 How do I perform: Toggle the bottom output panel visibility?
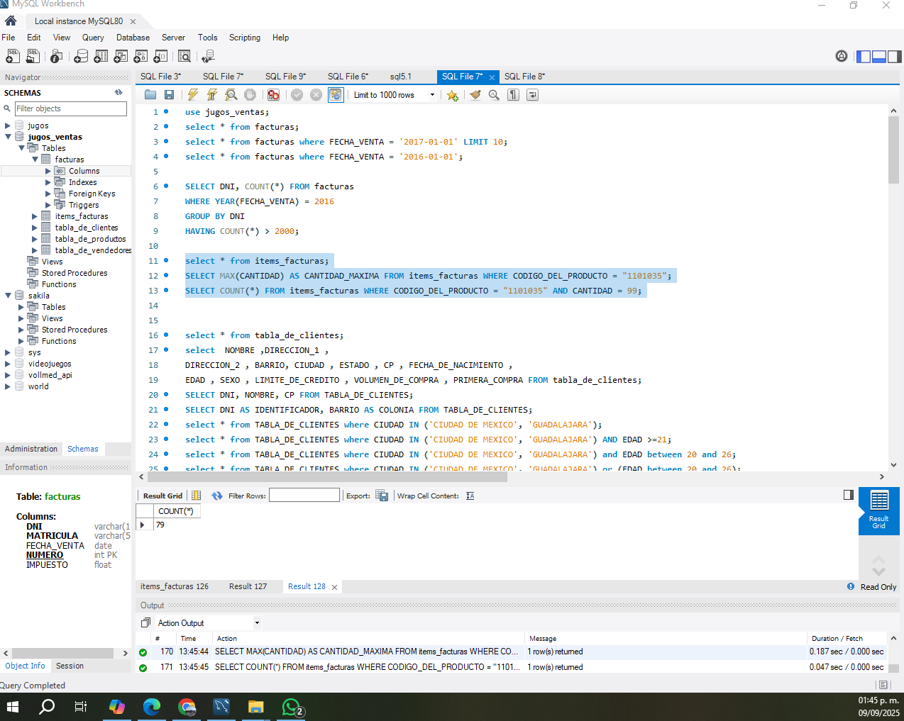879,57
